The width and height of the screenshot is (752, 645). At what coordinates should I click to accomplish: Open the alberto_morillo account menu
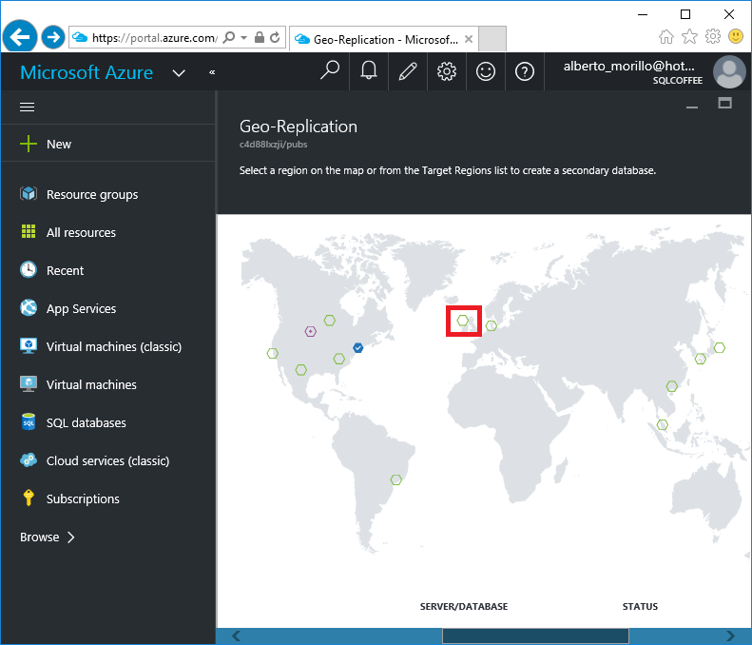coord(631,72)
